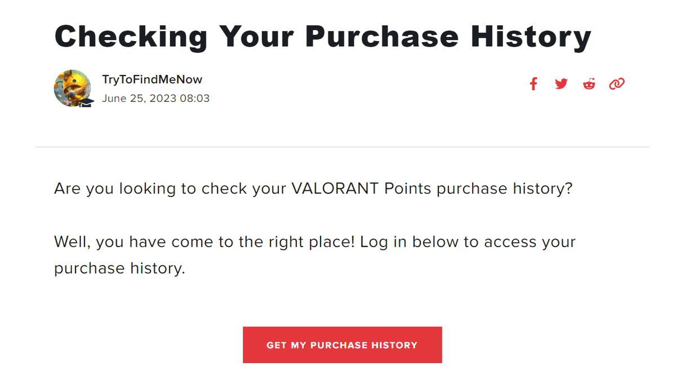Share the article on Reddit
This screenshot has width=676, height=380.
pos(589,84)
